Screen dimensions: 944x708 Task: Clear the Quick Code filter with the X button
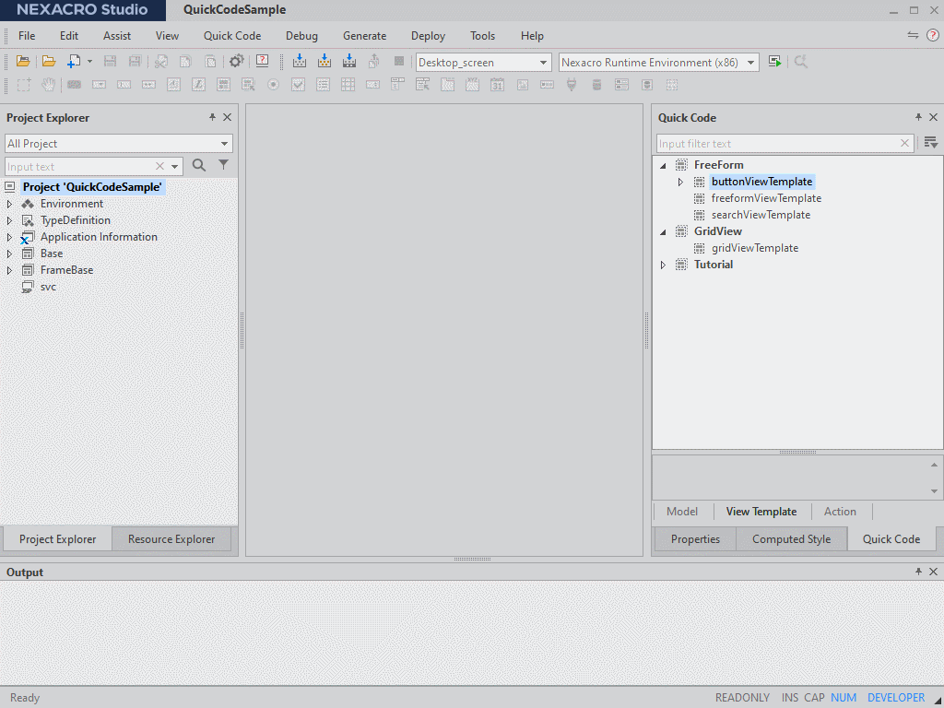point(903,143)
